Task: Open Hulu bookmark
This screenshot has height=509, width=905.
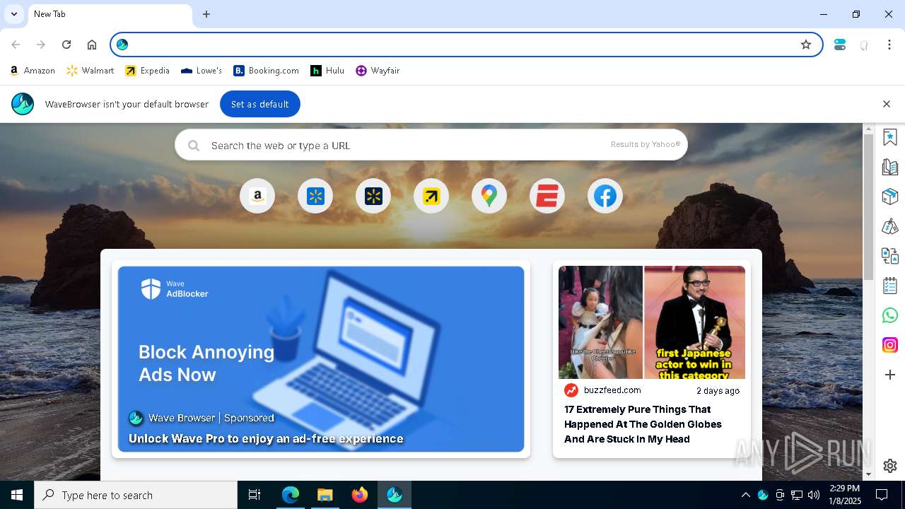Action: (x=327, y=71)
